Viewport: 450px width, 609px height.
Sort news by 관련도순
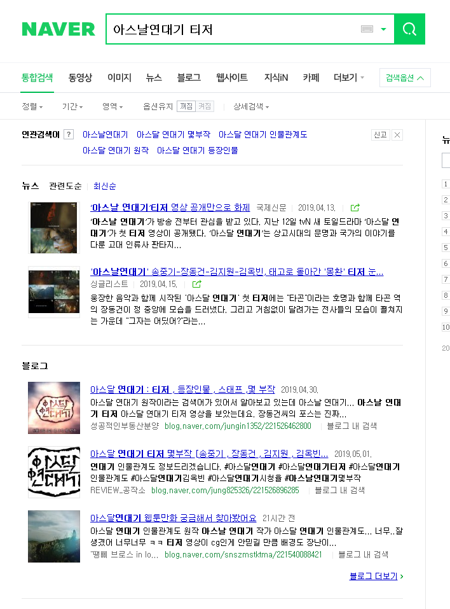(65, 186)
